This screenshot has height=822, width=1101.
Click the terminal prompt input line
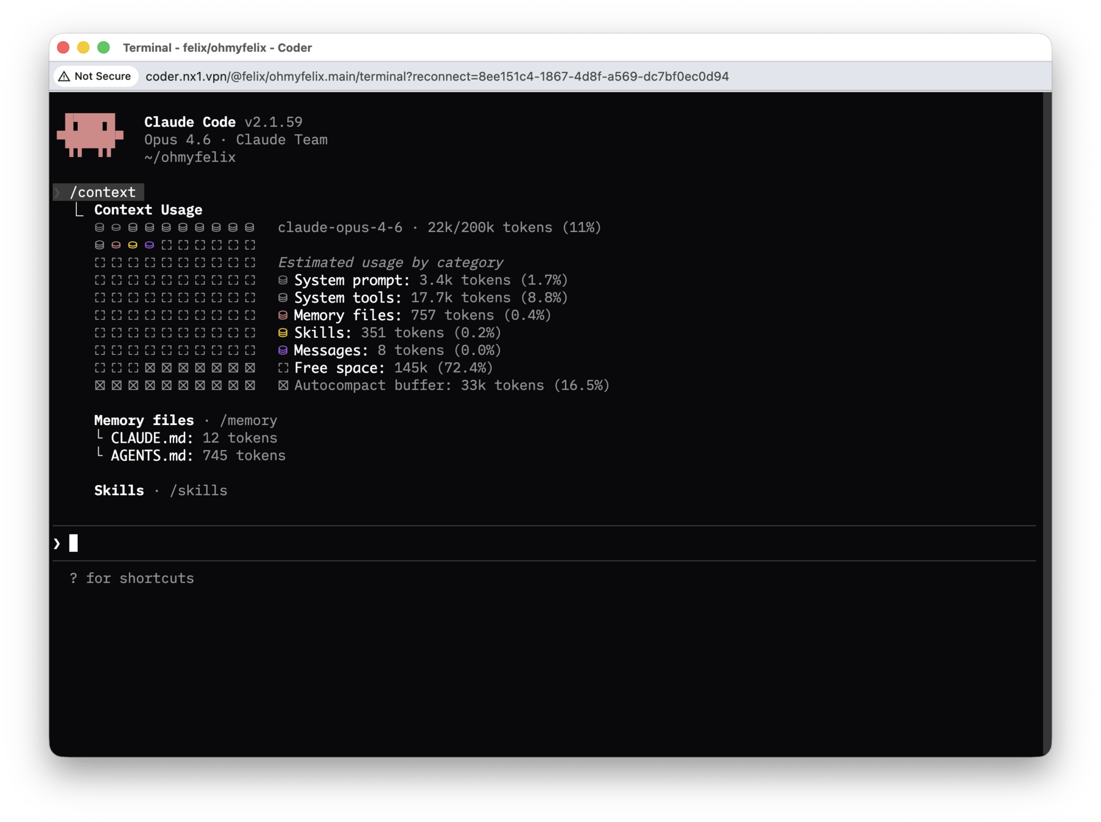click(544, 543)
